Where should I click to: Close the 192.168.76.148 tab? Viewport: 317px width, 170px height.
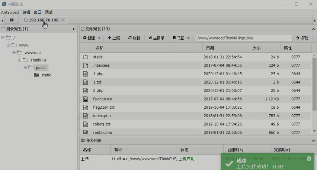click(63, 20)
